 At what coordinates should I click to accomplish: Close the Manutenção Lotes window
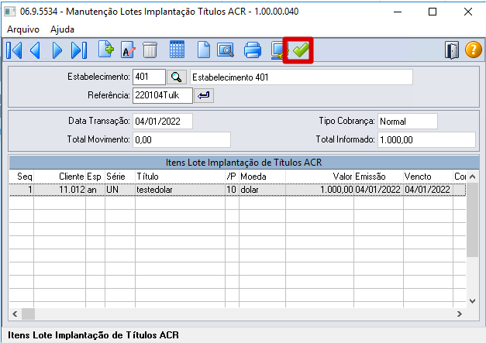[468, 12]
